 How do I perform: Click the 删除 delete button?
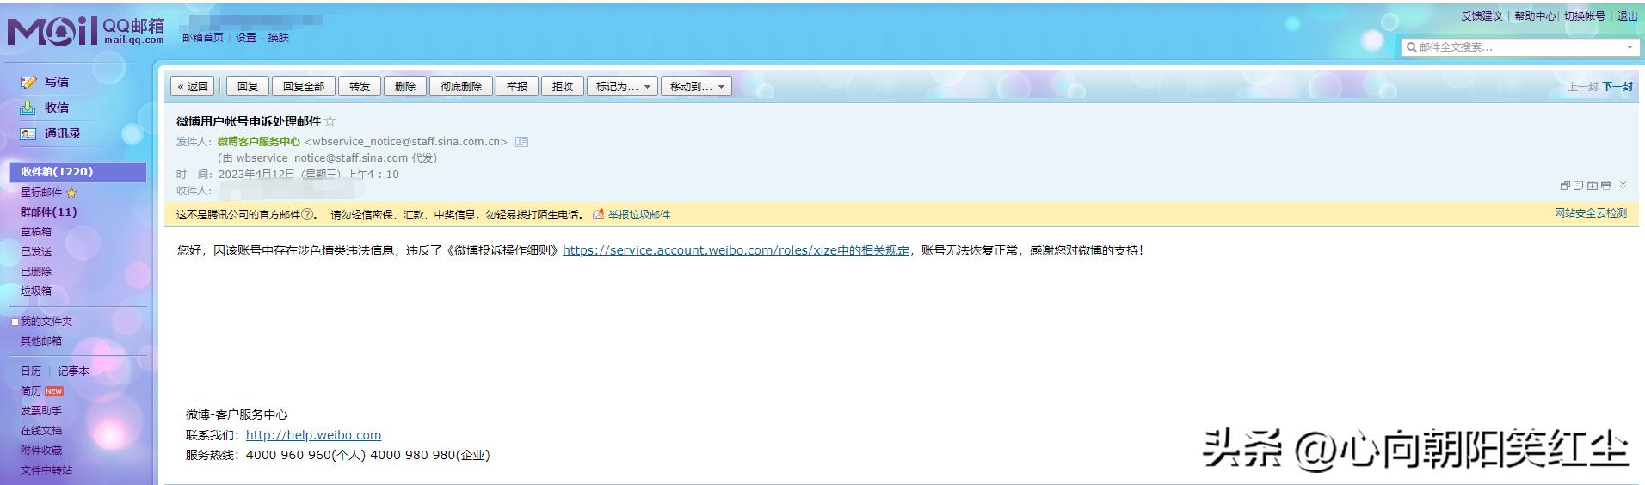(x=405, y=86)
